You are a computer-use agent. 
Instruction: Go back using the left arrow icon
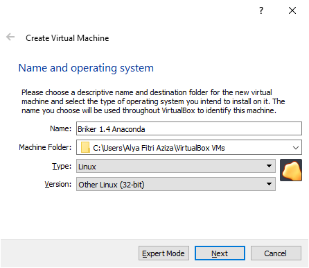[10, 37]
